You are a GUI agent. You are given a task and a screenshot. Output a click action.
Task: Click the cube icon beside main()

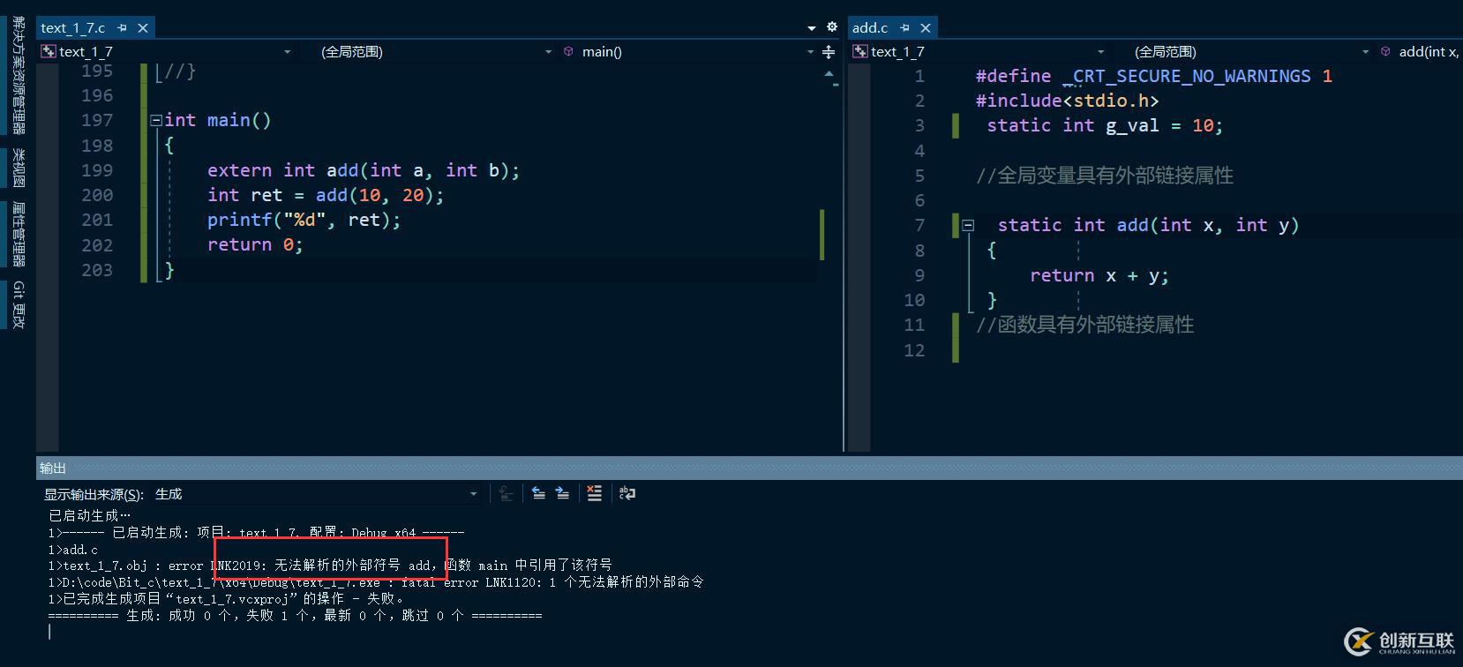pyautogui.click(x=568, y=52)
